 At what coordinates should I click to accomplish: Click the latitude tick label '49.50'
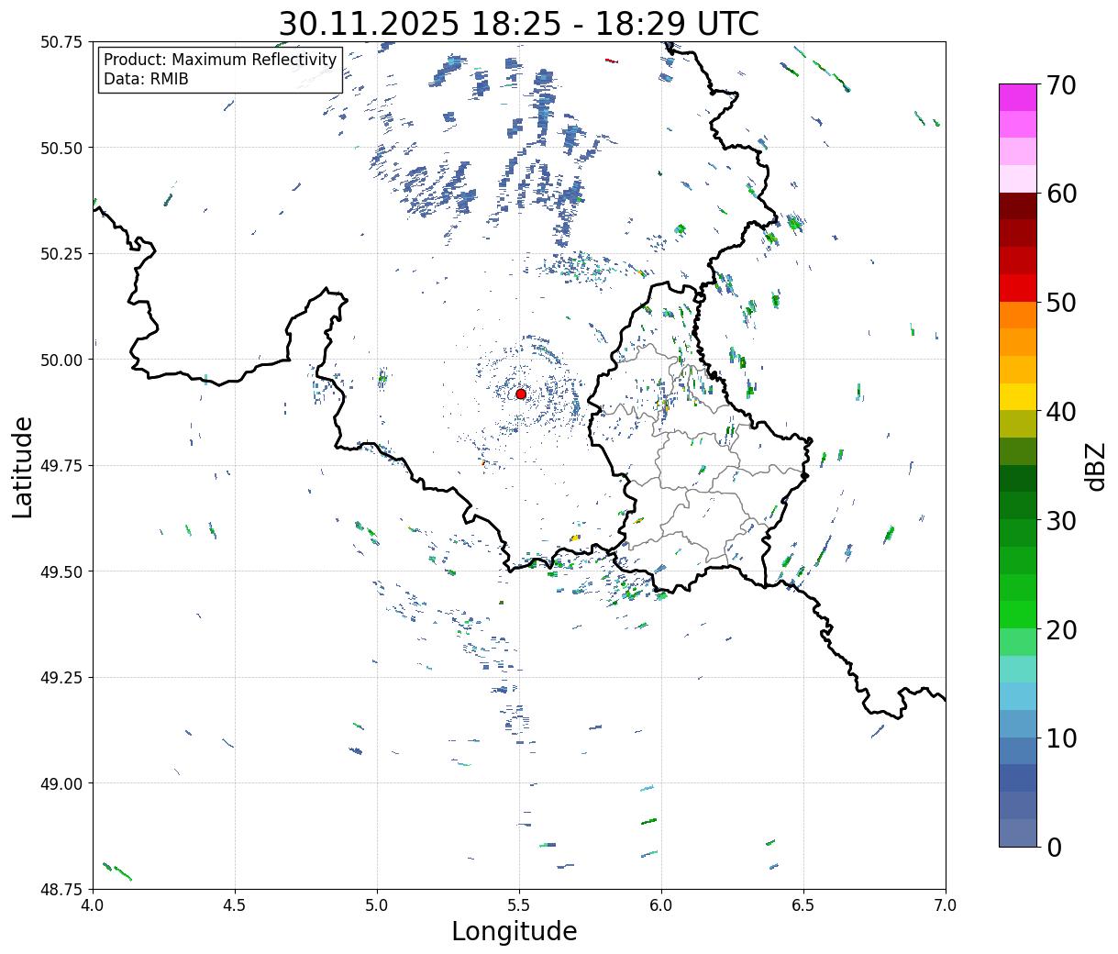tap(61, 571)
